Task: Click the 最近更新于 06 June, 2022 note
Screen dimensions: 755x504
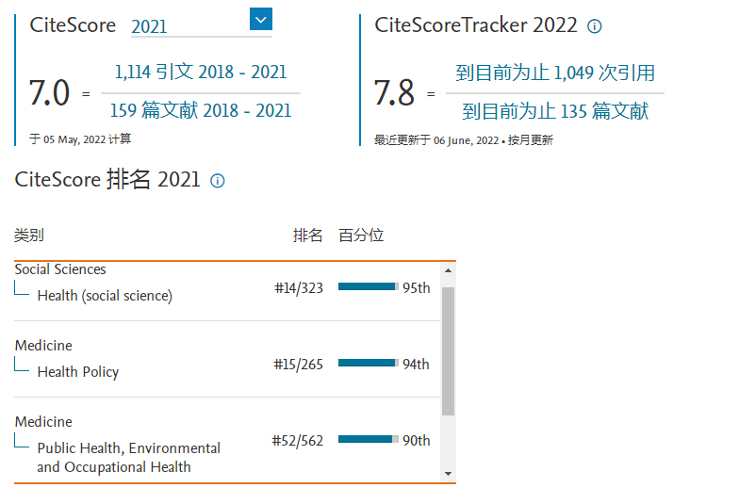Action: click(436, 140)
